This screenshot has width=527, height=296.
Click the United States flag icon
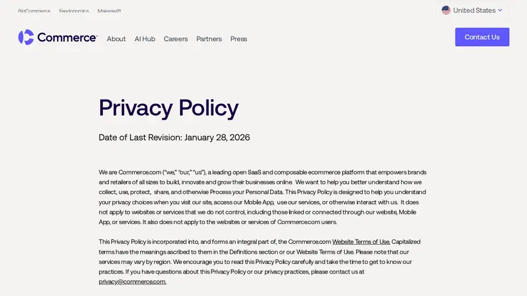[446, 10]
